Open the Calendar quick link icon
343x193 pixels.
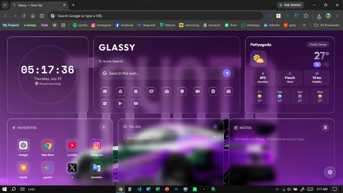click(x=136, y=91)
